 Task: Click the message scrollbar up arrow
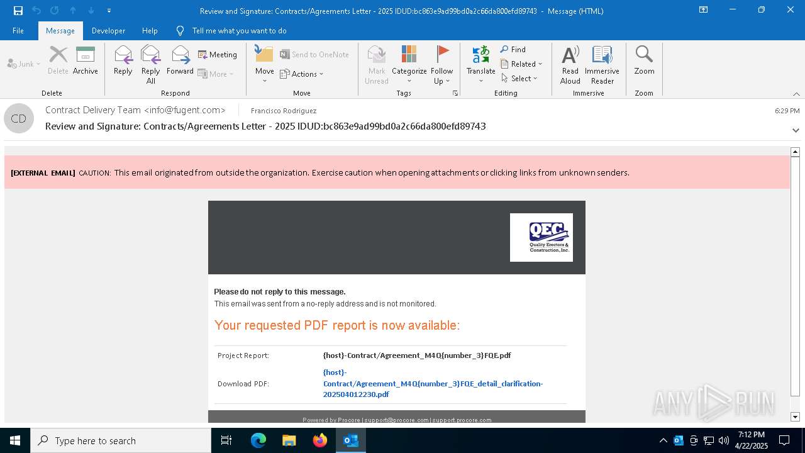795,152
